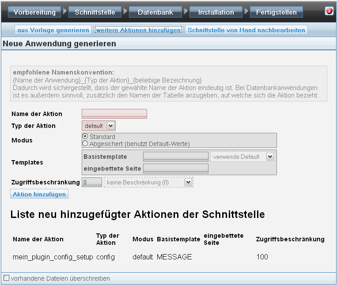Viewport: 337px width, 285px height.
Task: Switch to the Datenbank step
Action: pos(155,12)
